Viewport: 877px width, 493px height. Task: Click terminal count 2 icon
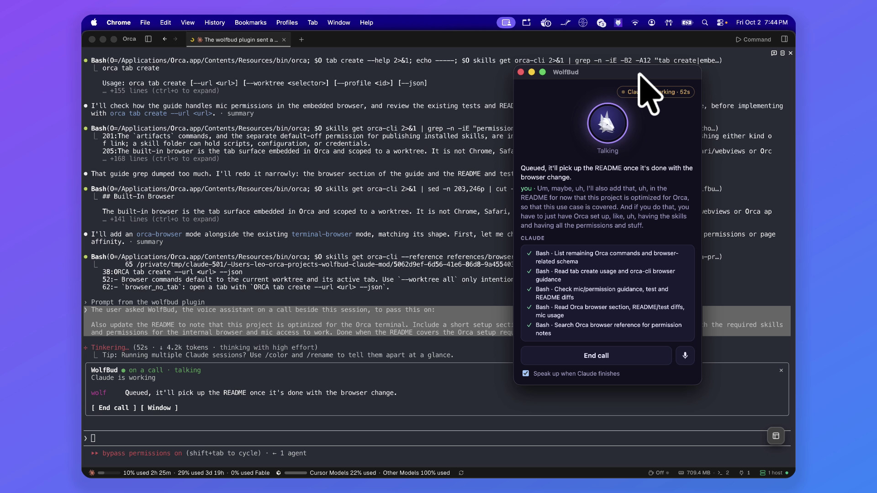[724, 473]
